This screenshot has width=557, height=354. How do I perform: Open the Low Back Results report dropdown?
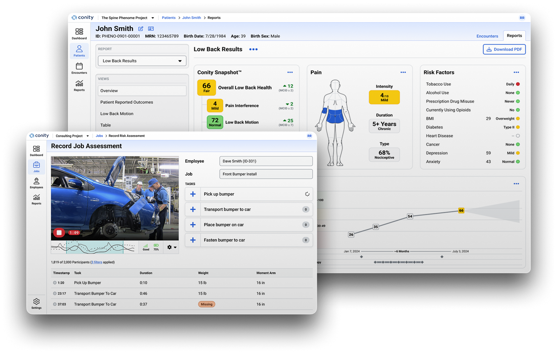tap(142, 61)
